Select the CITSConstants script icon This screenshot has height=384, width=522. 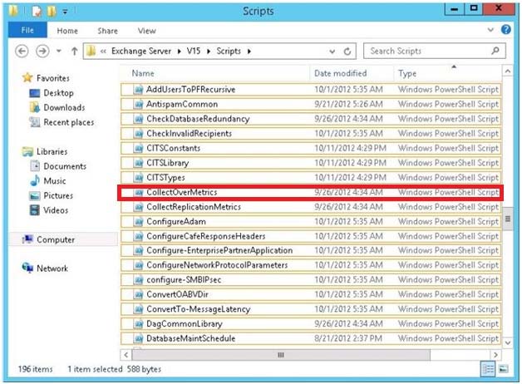[139, 148]
